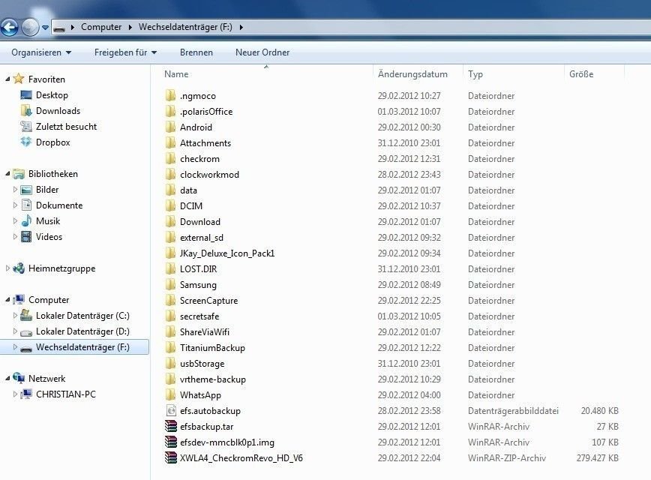Select the DCIM folder icon

pyautogui.click(x=170, y=206)
